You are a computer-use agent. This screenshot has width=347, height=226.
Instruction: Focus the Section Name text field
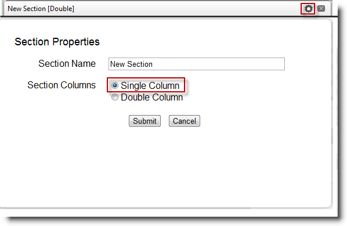[x=197, y=64]
